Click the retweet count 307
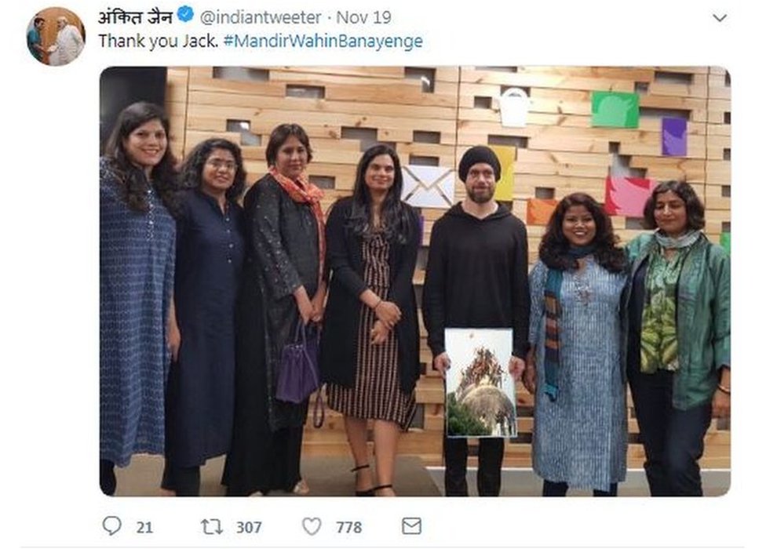Image resolution: width=766 pixels, height=549 pixels. coord(248,527)
